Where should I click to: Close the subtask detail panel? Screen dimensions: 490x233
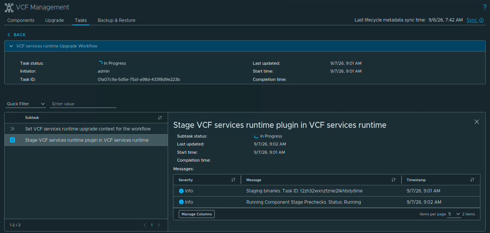477,122
